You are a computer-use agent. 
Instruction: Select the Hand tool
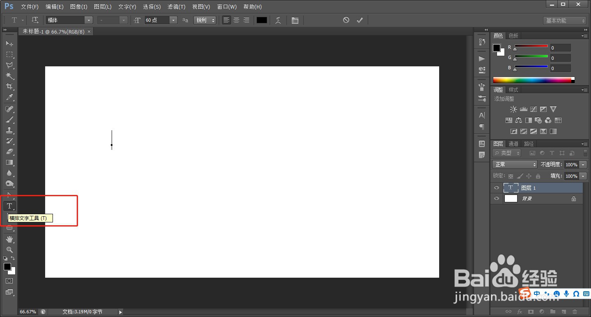9,239
